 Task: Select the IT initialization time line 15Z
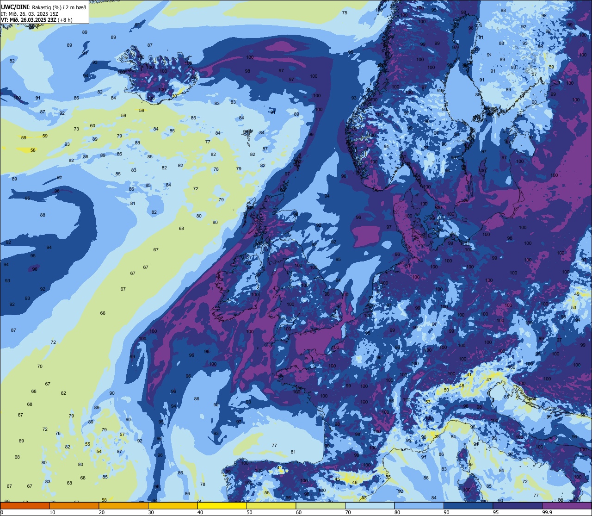[30, 14]
